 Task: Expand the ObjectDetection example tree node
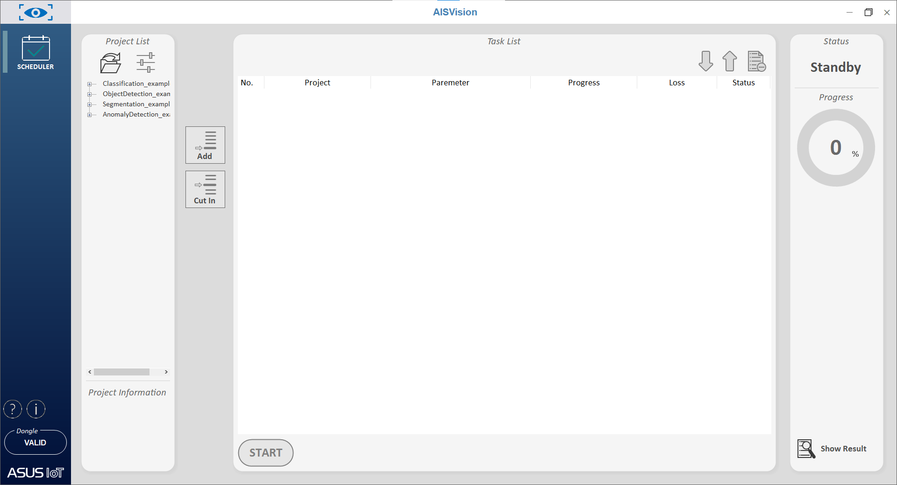[89, 94]
